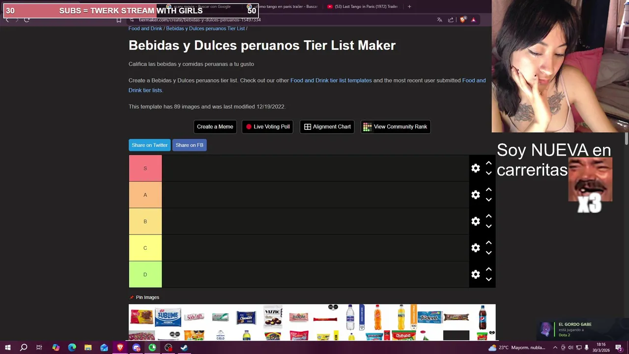Viewport: 629px width, 354px height.
Task: Open Food and Drink breadcrumb link
Action: point(145,29)
